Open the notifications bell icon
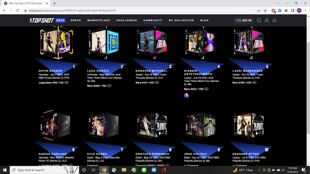 point(275,20)
